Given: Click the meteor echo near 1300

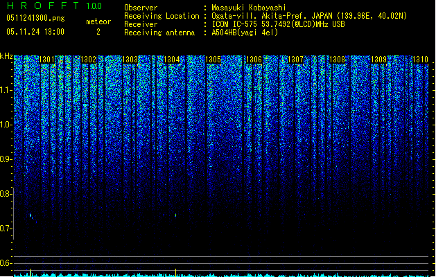Looking at the screenshot, I should [31, 215].
